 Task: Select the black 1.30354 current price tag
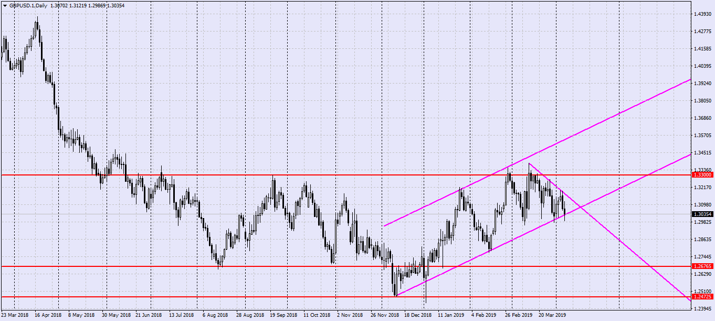(x=702, y=214)
